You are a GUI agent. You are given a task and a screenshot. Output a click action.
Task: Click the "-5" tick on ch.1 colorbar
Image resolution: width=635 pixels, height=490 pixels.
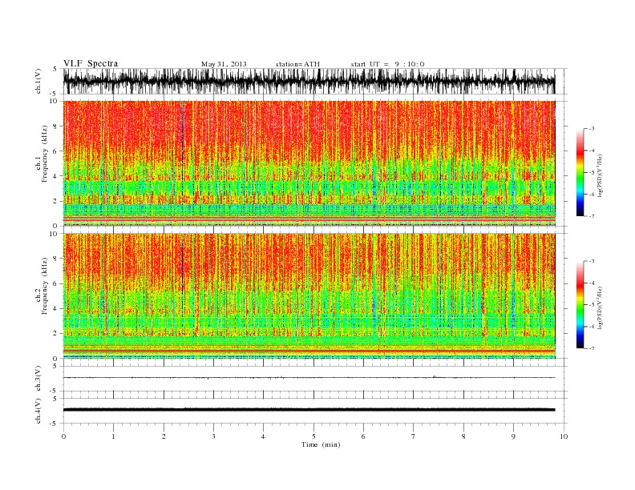click(592, 172)
